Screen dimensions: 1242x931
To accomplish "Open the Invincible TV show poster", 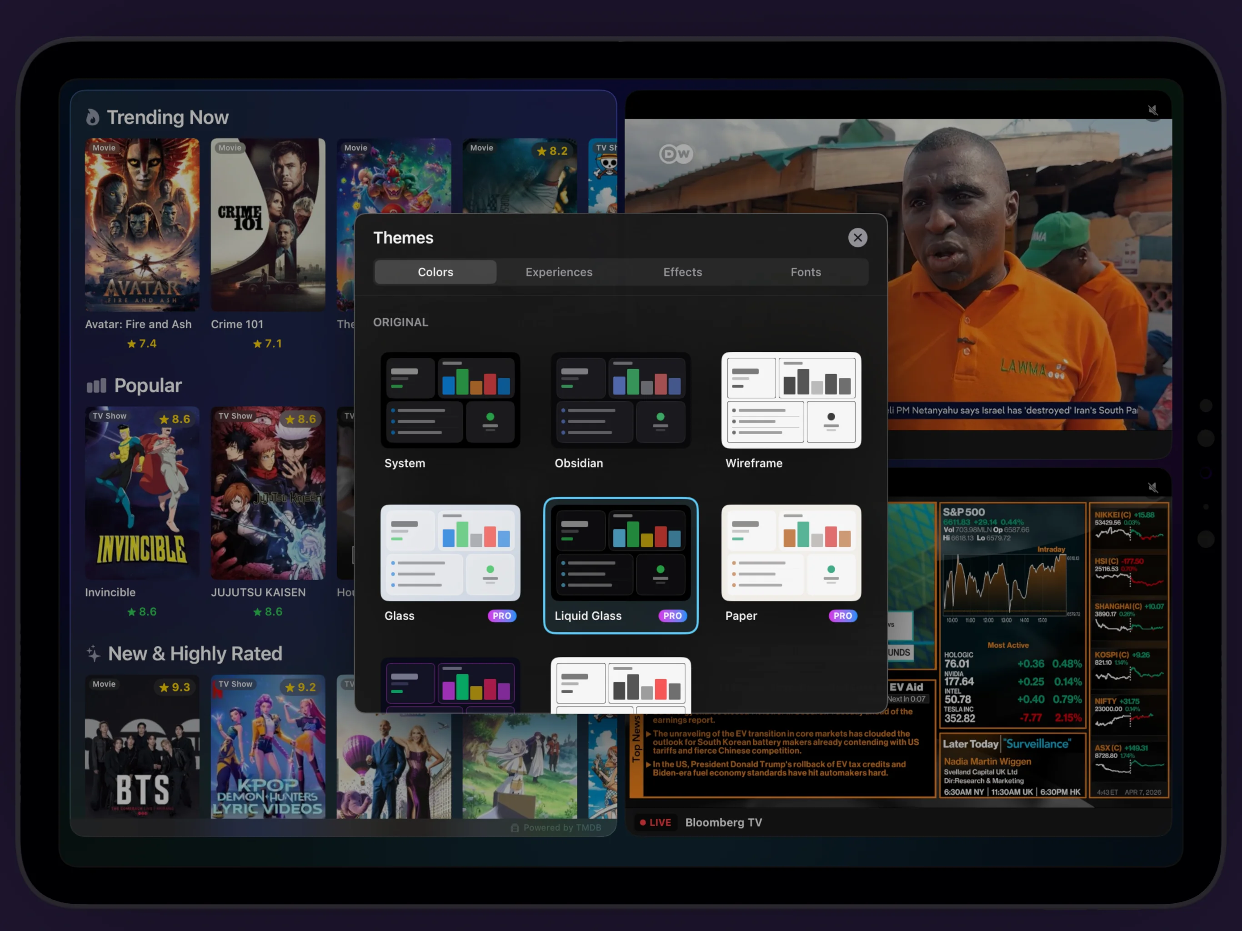I will click(x=142, y=492).
